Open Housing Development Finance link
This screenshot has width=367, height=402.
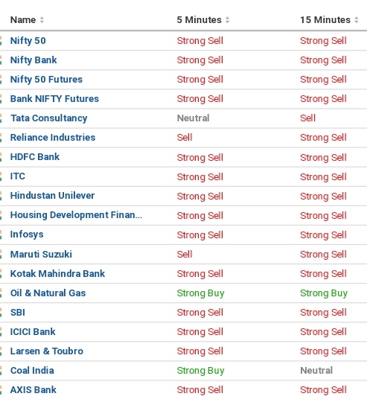pos(76,215)
